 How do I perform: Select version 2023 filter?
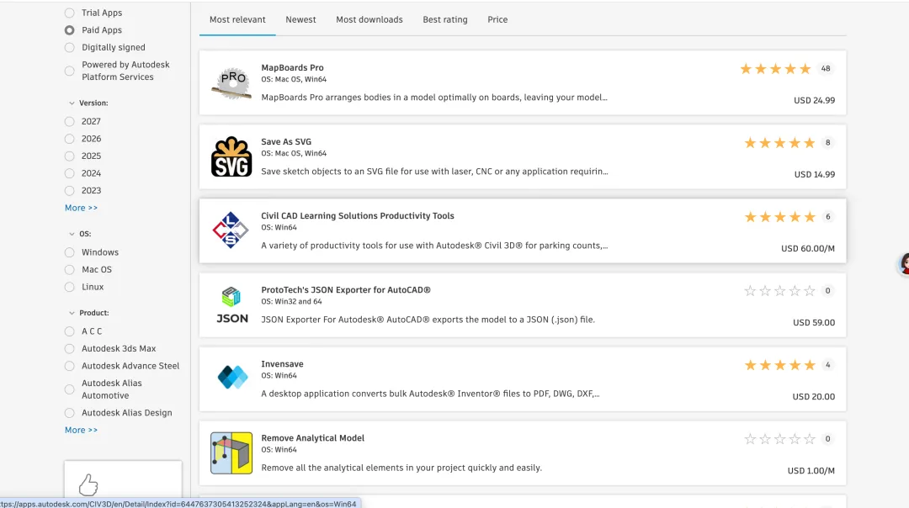point(70,191)
